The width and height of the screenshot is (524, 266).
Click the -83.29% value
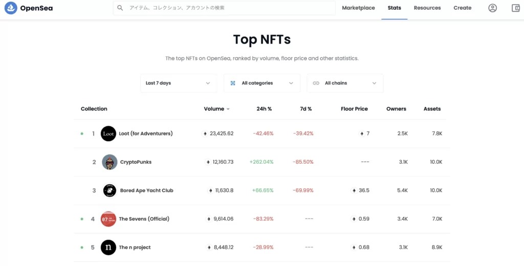pyautogui.click(x=264, y=219)
